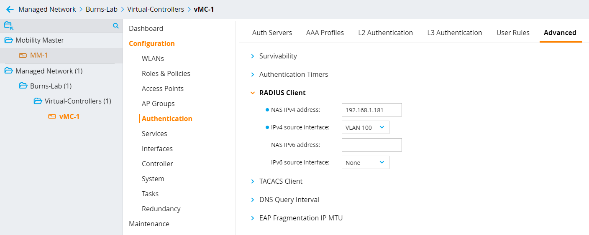Collapse the RADIUS Client section

(252, 93)
